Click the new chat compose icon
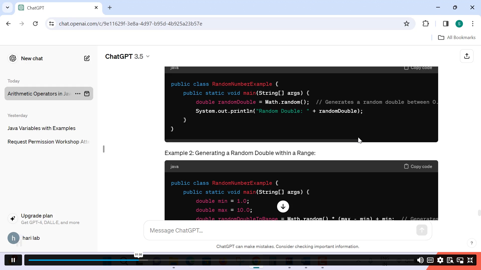Screen dimensions: 481x270 (x=87, y=58)
